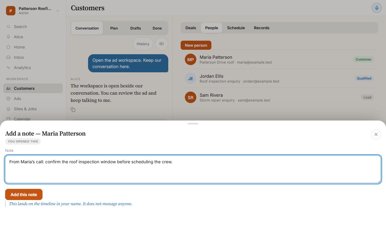This screenshot has width=386, height=241.
Task: Click the 'Open the ad workspace' message bubble
Action: [128, 63]
